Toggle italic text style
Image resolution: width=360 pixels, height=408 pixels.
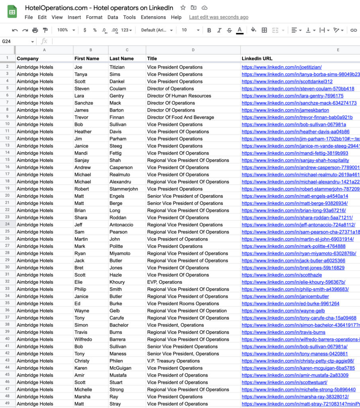219,30
